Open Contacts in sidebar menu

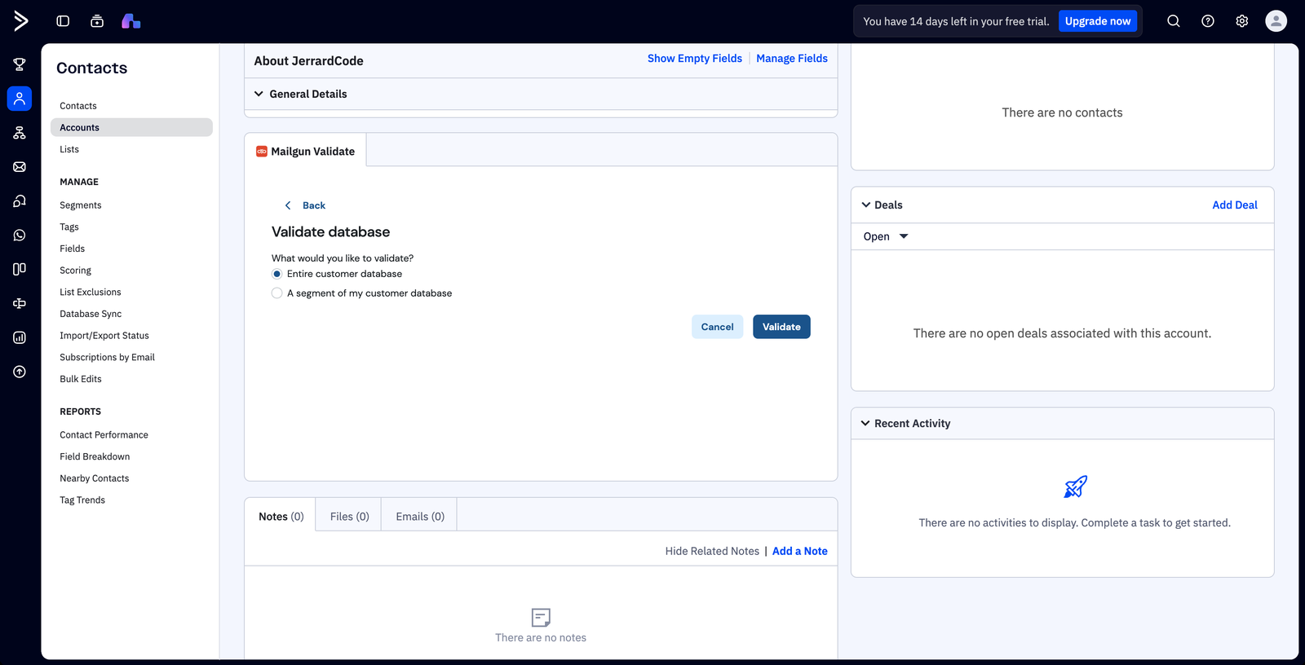(78, 106)
